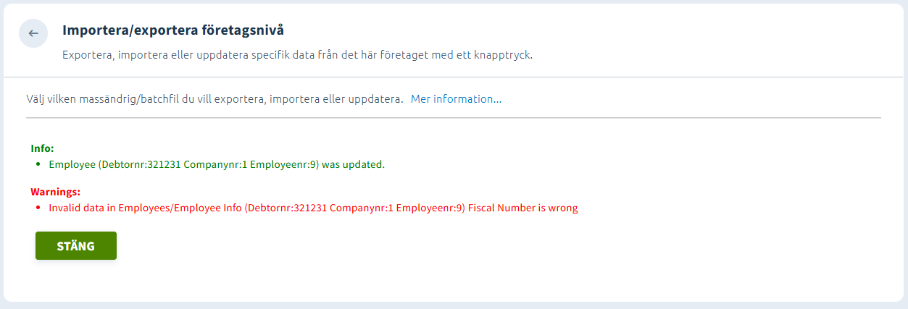Click the 'Importera/exportera företagsnivå' heading

pyautogui.click(x=173, y=30)
